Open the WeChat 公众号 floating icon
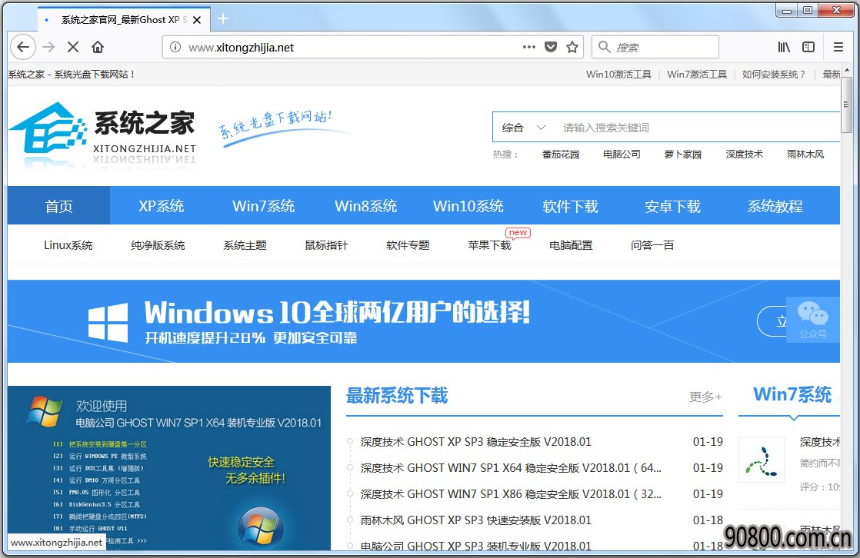Screen dimensions: 860x558 tap(813, 320)
